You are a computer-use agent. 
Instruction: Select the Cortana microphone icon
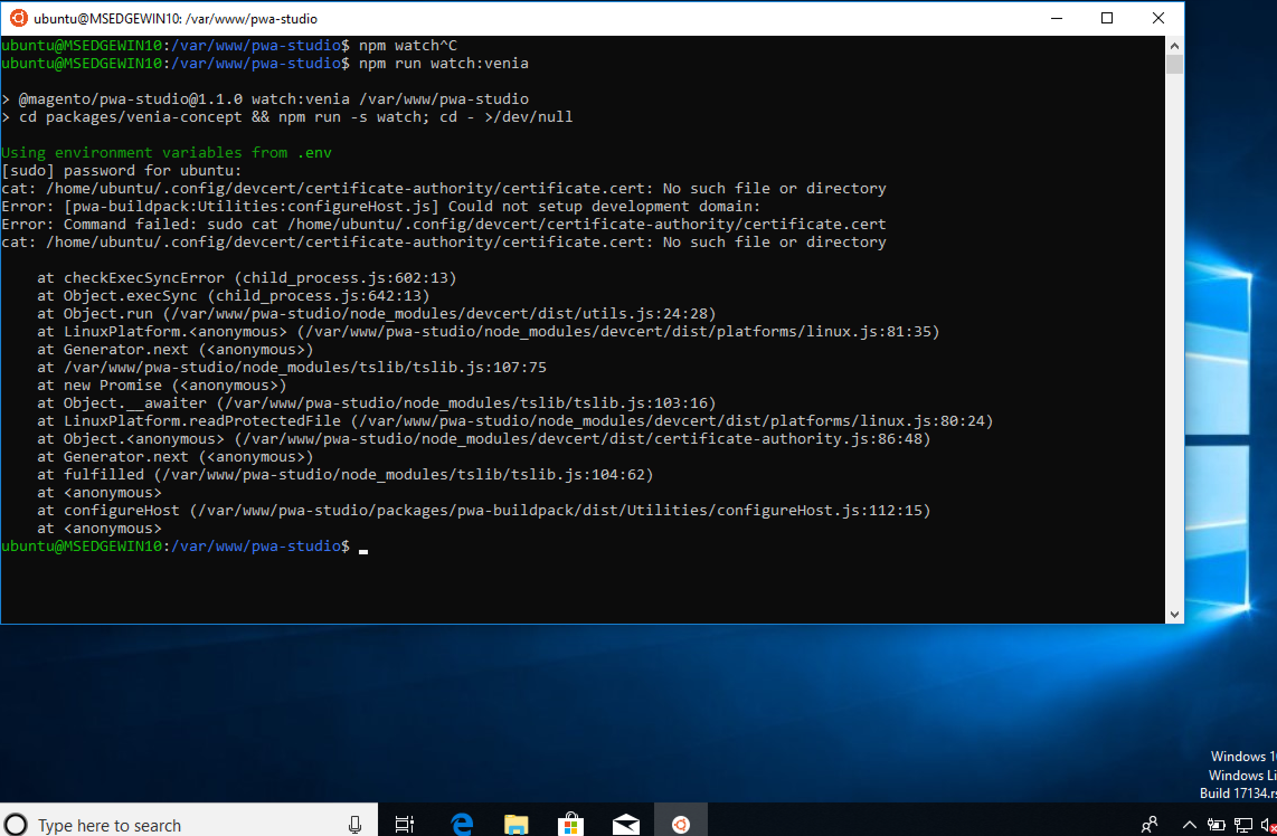tap(354, 824)
